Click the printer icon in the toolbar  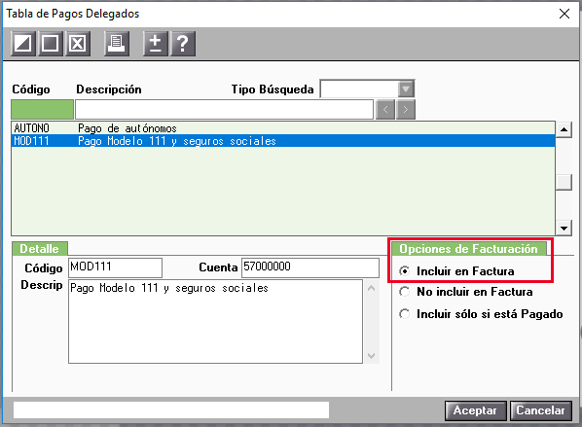[x=117, y=44]
